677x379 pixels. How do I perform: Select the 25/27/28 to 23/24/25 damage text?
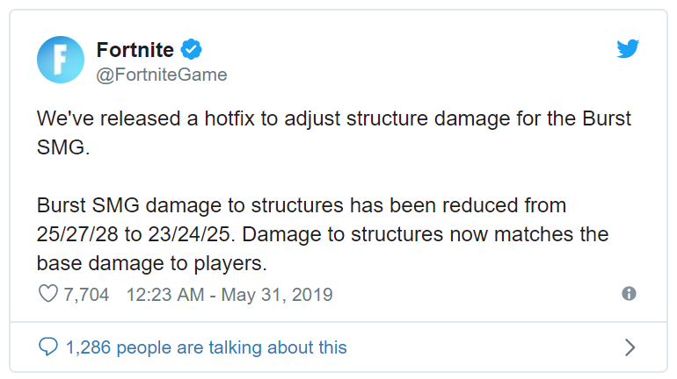(x=135, y=235)
